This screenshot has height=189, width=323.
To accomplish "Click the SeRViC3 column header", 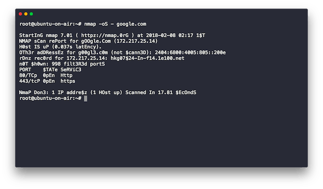I will pyautogui.click(x=71, y=70).
